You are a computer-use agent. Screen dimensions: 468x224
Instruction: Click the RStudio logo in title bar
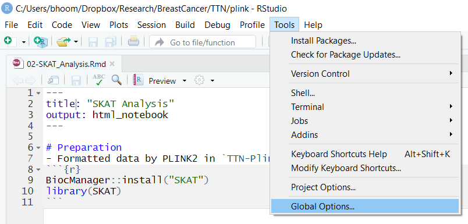click(x=7, y=8)
